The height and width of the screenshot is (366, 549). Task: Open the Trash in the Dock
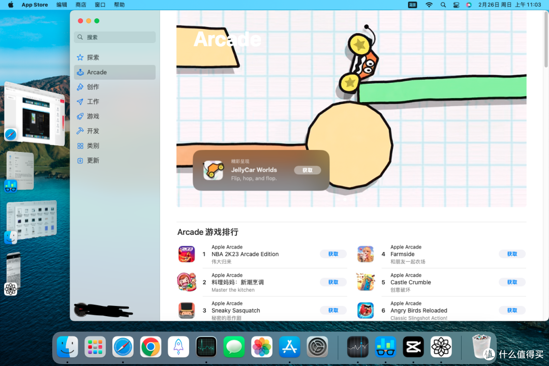pyautogui.click(x=481, y=347)
